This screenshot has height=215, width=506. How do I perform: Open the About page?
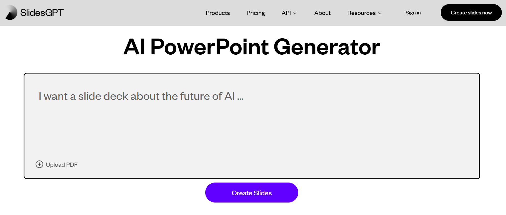coord(322,13)
